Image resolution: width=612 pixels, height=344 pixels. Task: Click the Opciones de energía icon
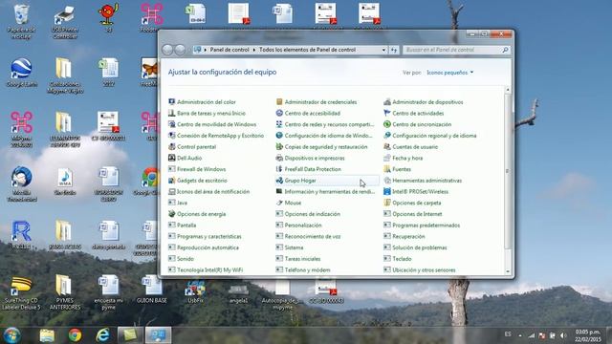(172, 214)
